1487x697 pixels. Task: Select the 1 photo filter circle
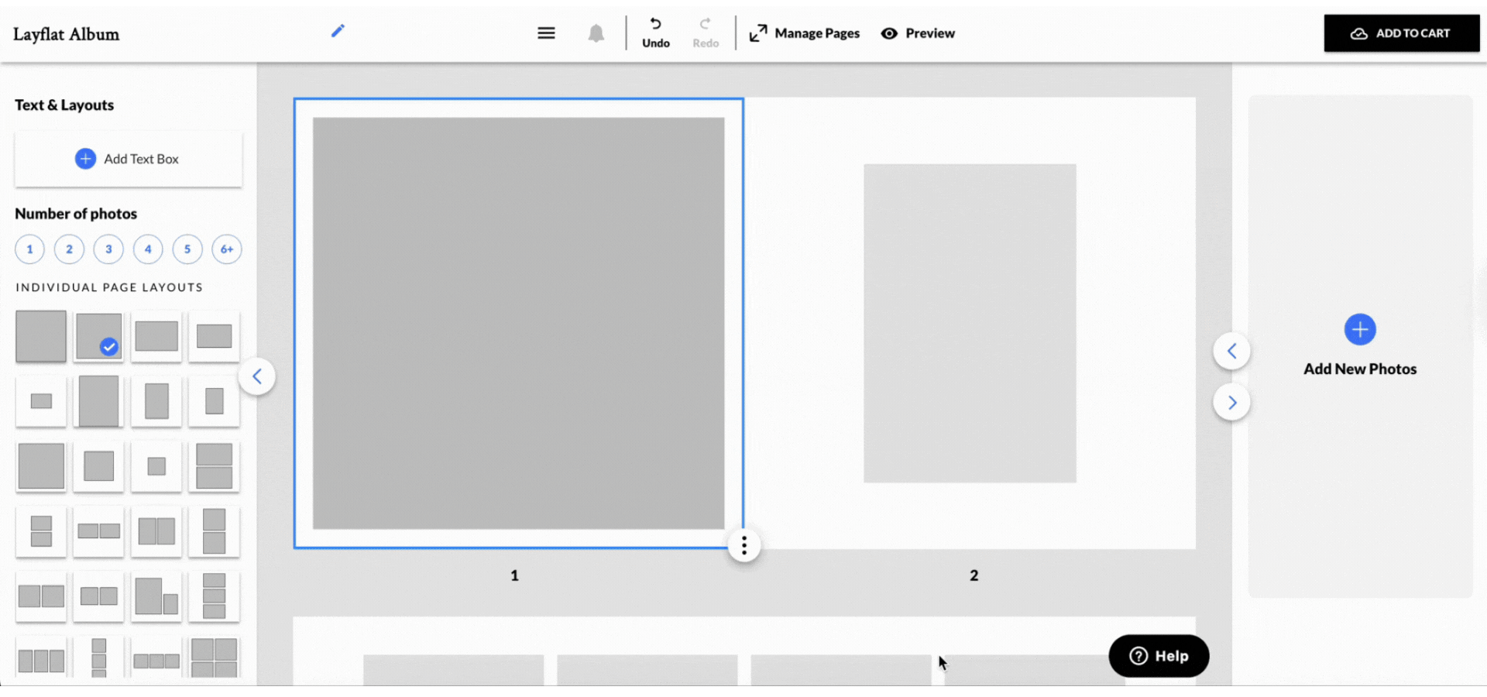click(29, 249)
